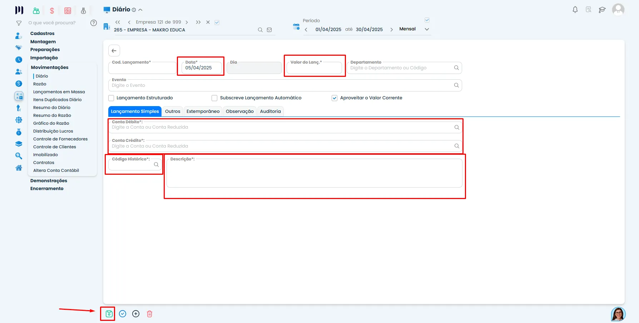Open the Auditoria tab

[x=271, y=111]
